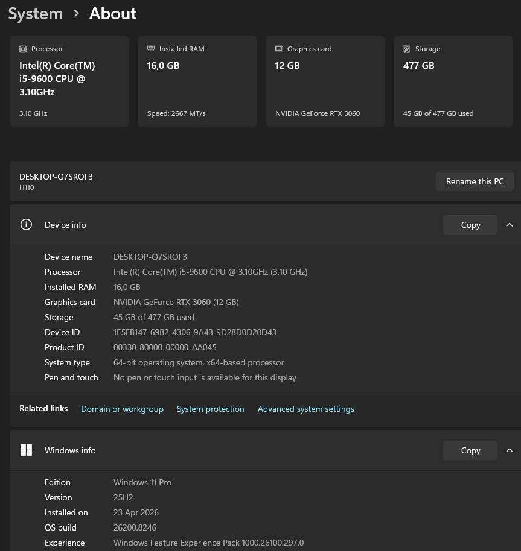Click NVIDIA GeForce RTX 3060 (12 GB) value
Viewport: 521px width, 551px height.
tap(176, 302)
